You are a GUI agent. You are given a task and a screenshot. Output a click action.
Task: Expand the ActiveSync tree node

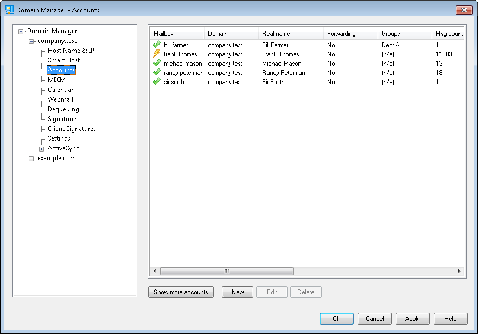coord(42,149)
